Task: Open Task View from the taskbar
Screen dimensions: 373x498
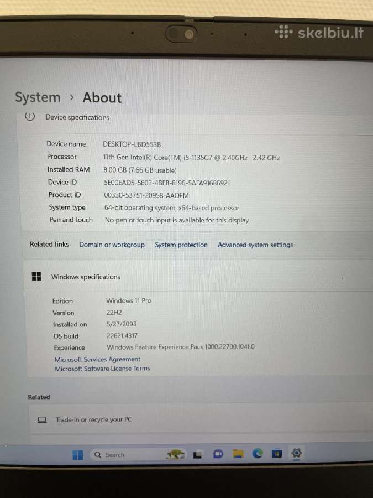Action: click(197, 455)
